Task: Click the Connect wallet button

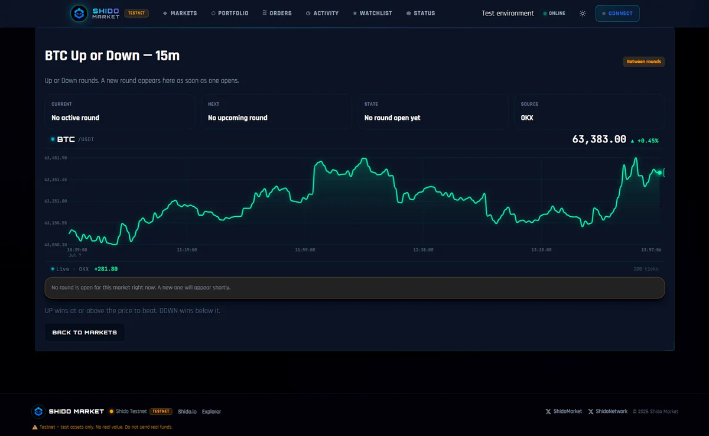Action: 617,13
